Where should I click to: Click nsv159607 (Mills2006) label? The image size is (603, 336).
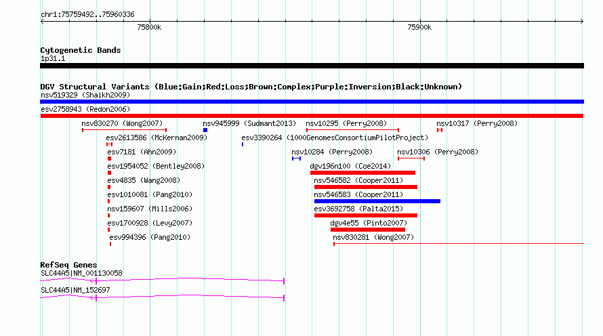coord(150,209)
